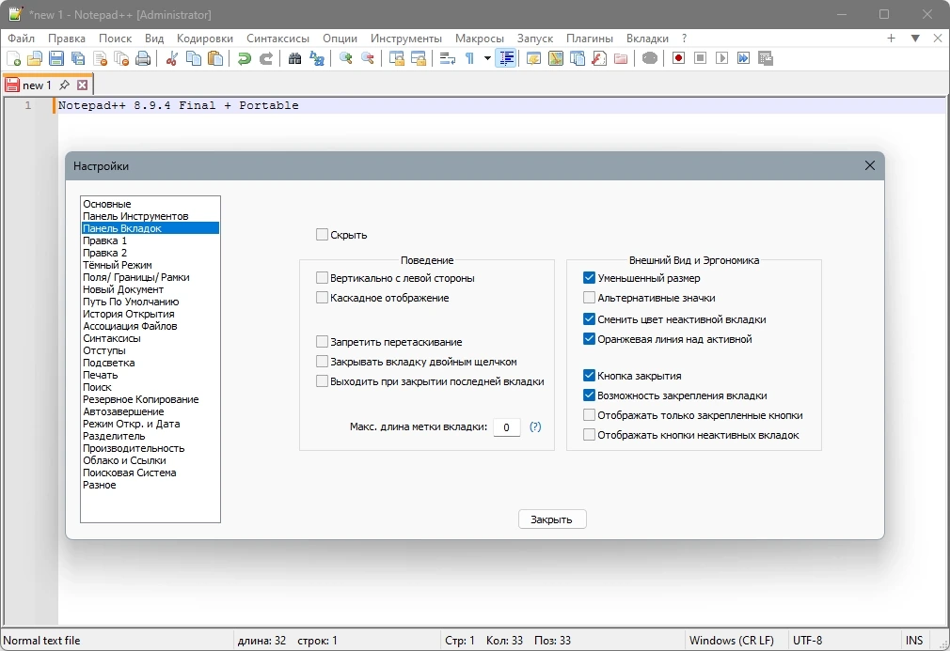Toggle synchronized horizontal scrolling icon
The height and width of the screenshot is (651, 950).
419,58
